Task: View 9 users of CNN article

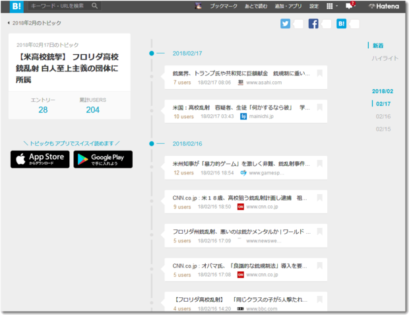Action: click(182, 207)
